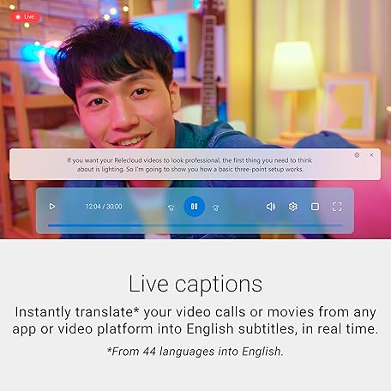
Task: Open player settings gear in control bar
Action: [x=293, y=207]
